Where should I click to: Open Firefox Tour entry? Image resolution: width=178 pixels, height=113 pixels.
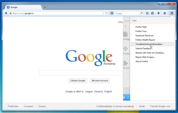point(152,31)
